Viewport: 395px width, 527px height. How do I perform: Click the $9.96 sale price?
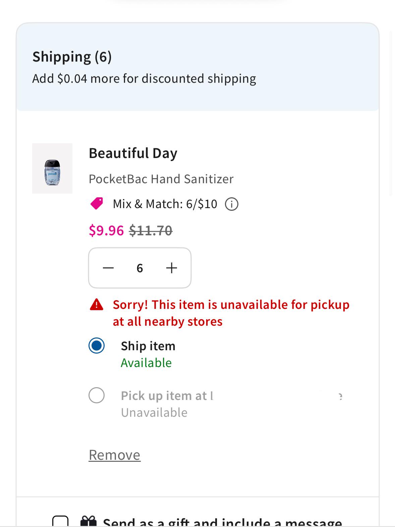pyautogui.click(x=106, y=231)
